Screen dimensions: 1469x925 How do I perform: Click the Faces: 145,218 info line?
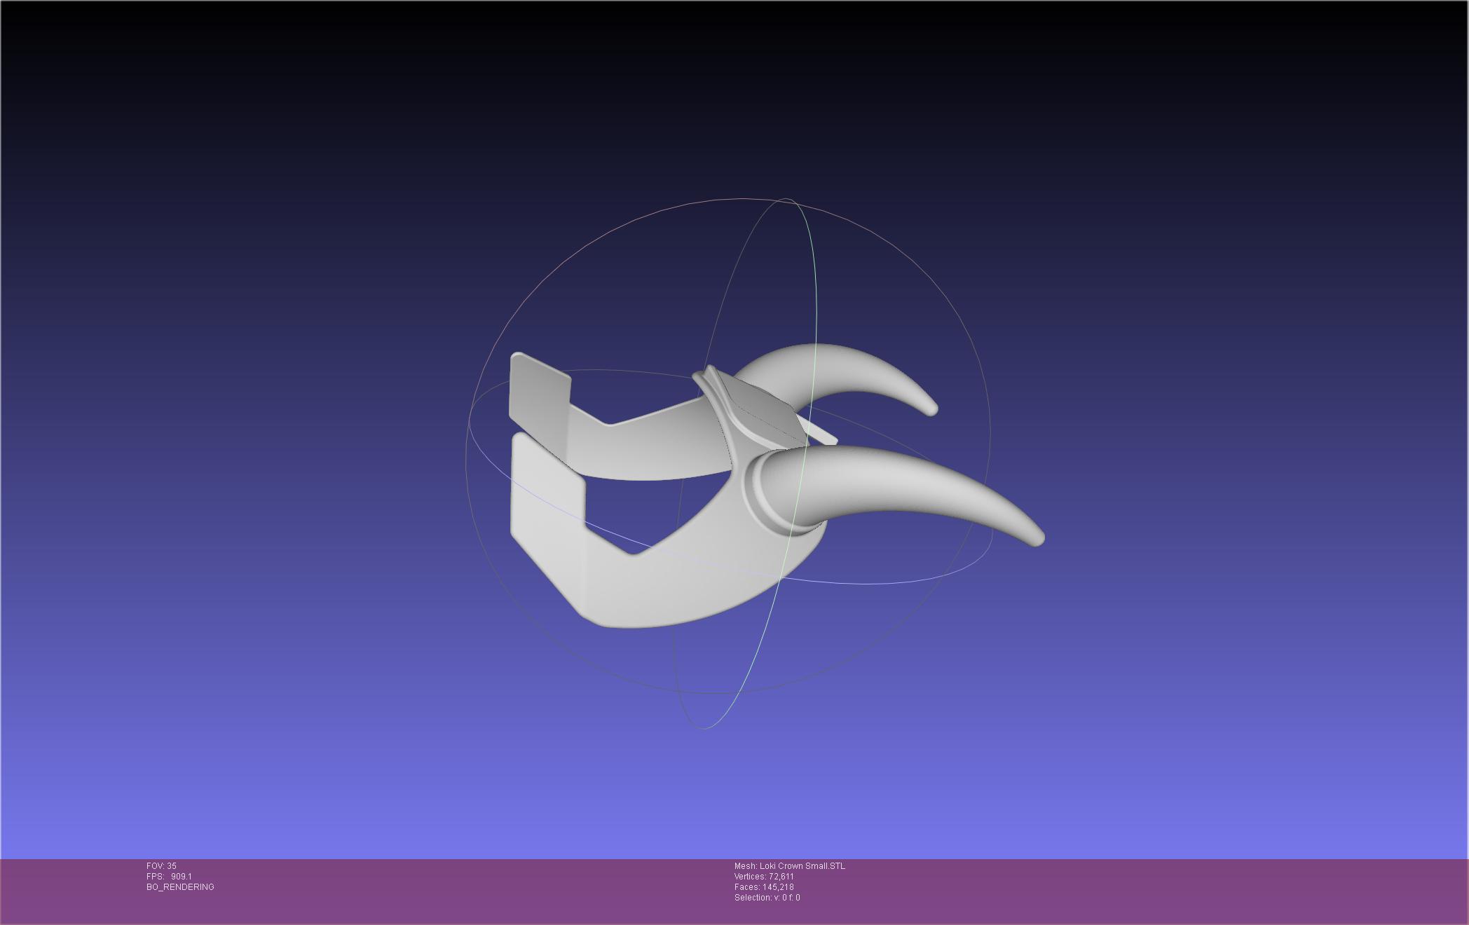click(764, 887)
